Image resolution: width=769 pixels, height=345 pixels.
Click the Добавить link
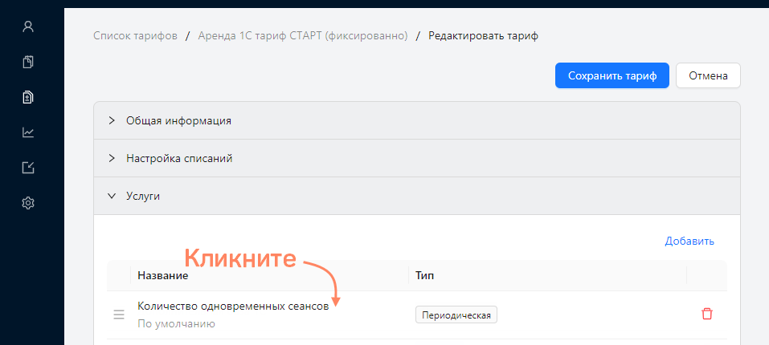click(x=689, y=241)
